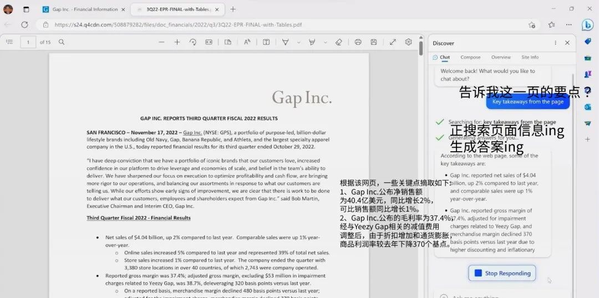Click the address bar URL
Screen dimensions: 599x298
[x=179, y=25]
